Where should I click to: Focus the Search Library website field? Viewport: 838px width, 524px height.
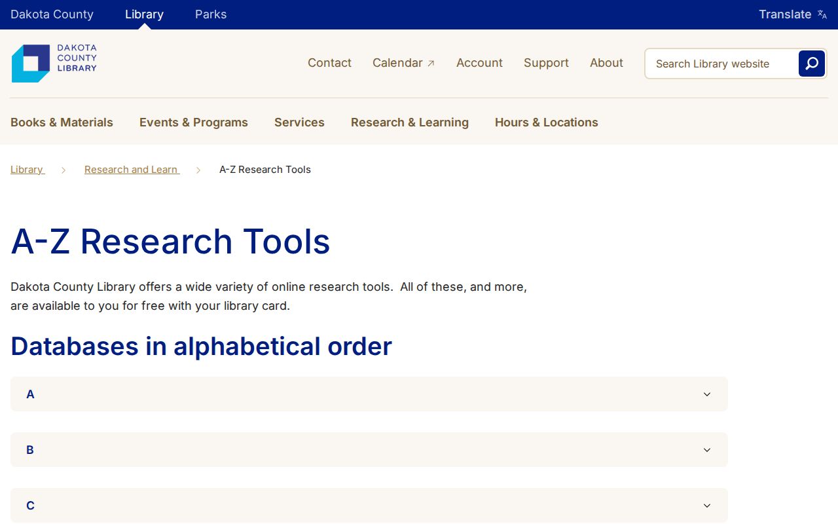click(721, 64)
